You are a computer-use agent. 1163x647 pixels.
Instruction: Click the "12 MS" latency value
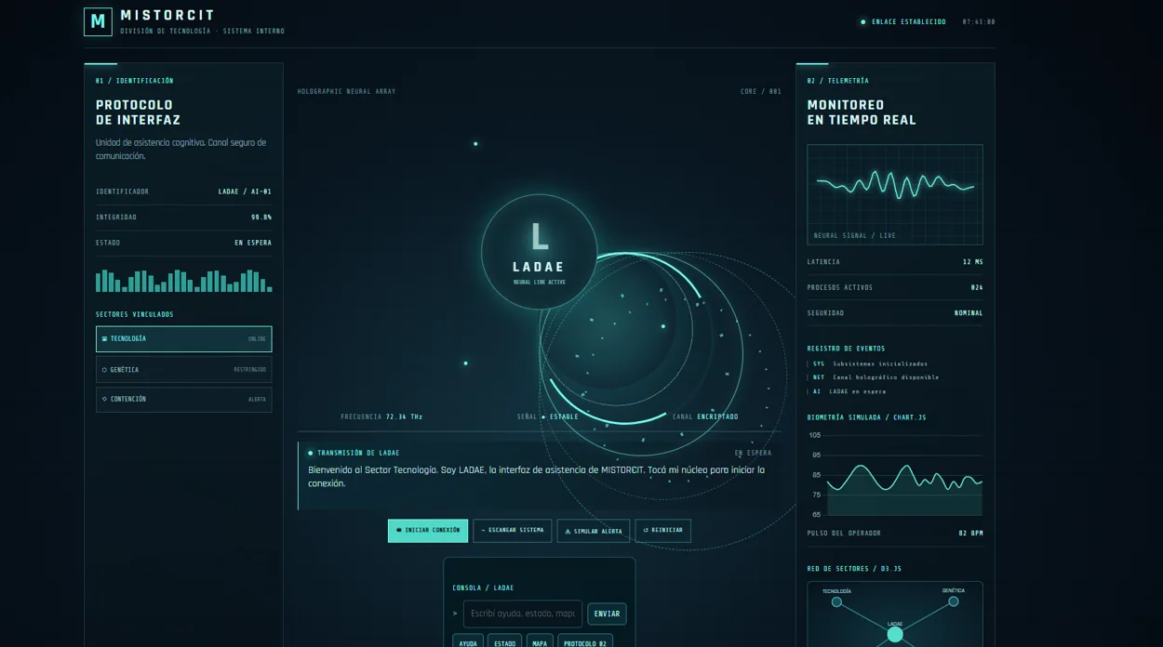973,262
